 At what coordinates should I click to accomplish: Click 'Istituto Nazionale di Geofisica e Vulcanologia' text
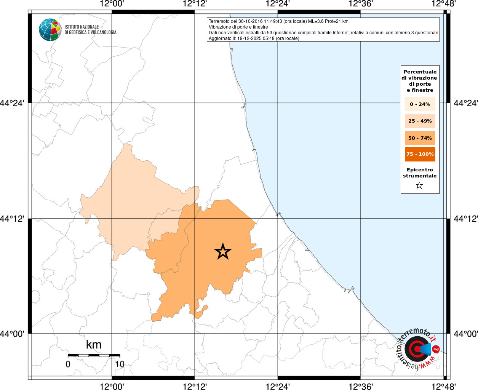90,30
